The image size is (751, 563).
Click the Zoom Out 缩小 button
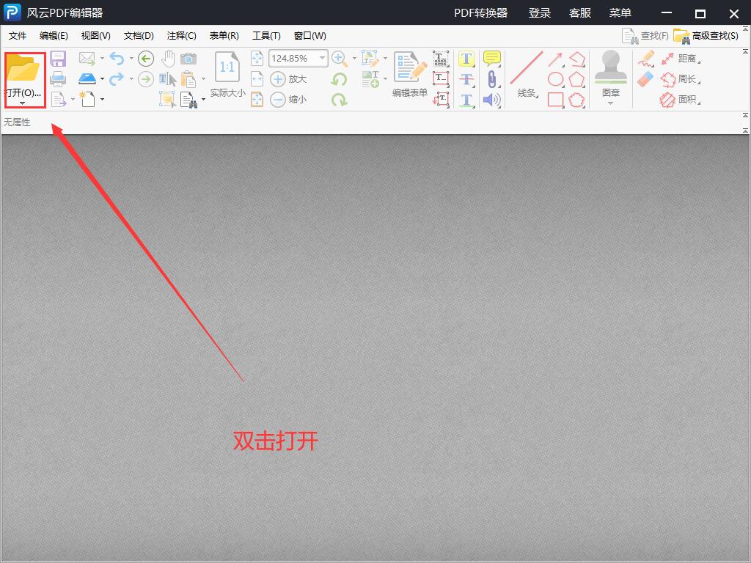[288, 100]
